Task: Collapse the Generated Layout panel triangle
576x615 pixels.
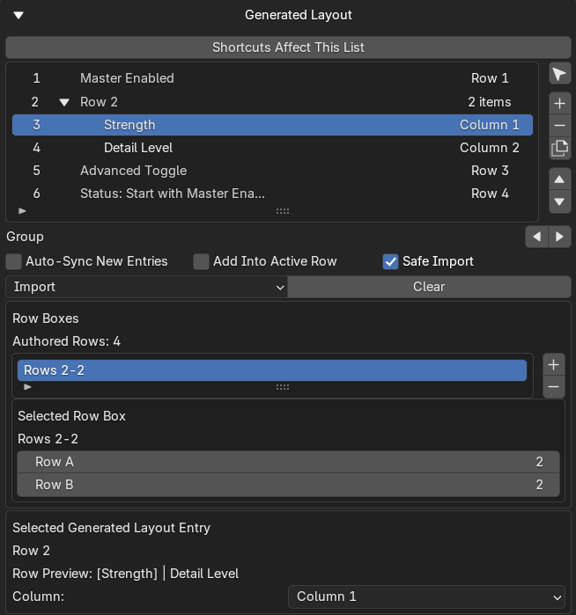Action: coord(18,15)
